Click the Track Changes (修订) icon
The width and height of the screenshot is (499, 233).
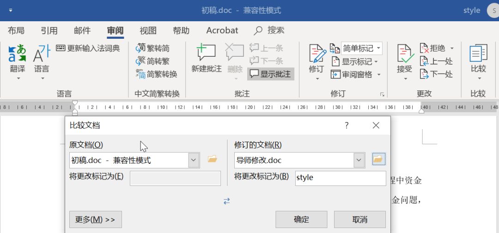coord(317,54)
